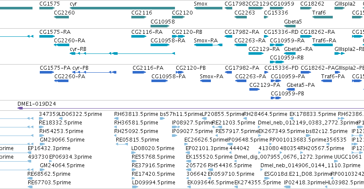The height and width of the screenshot is (189, 364).
Task: Select the CG2129 gene bar
Action: (x=256, y=8)
